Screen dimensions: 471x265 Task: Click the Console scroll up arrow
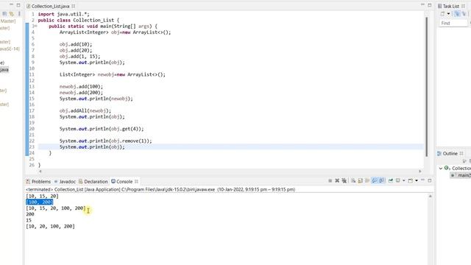430,197
